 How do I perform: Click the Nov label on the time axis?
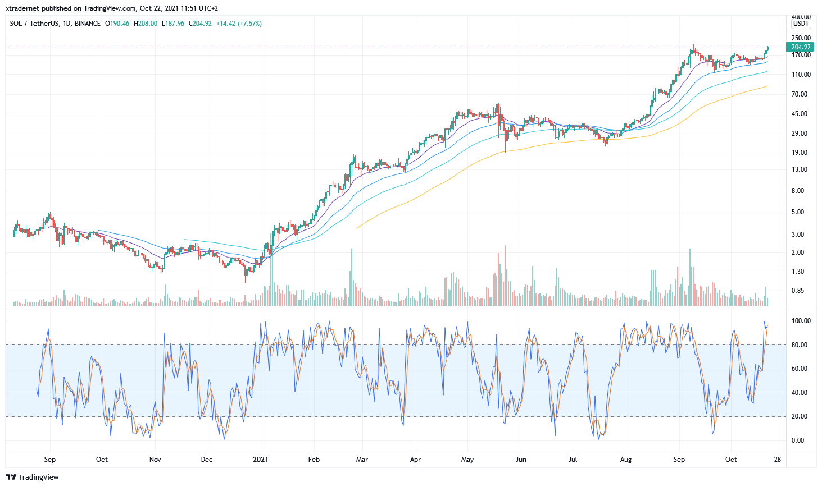tap(155, 460)
